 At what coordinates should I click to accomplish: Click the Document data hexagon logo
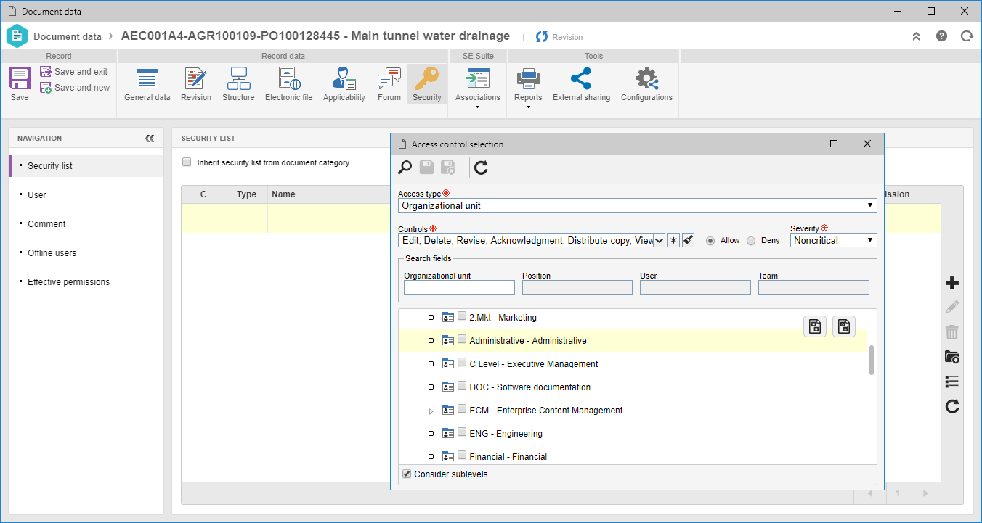pos(17,36)
